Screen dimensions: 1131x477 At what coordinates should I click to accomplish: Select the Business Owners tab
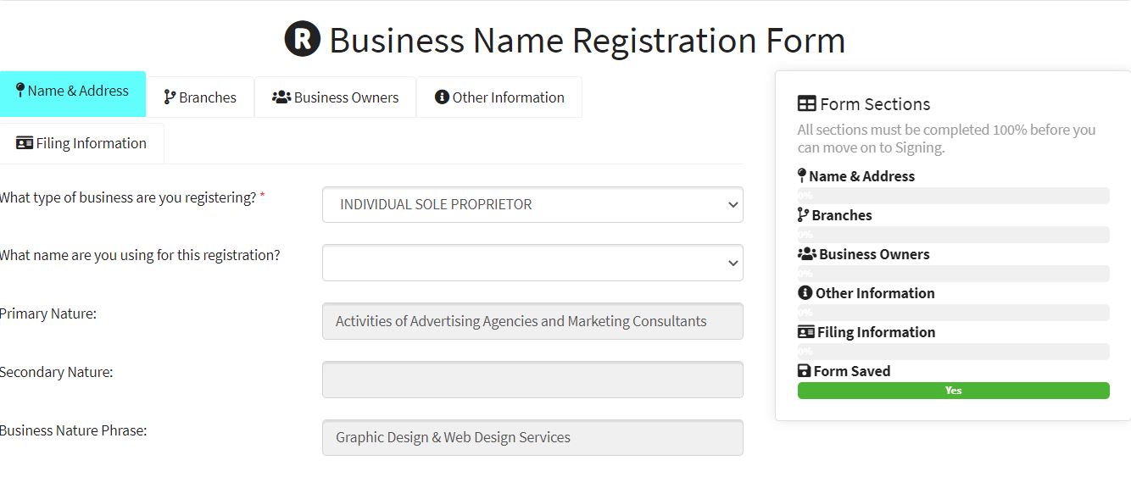pyautogui.click(x=336, y=97)
